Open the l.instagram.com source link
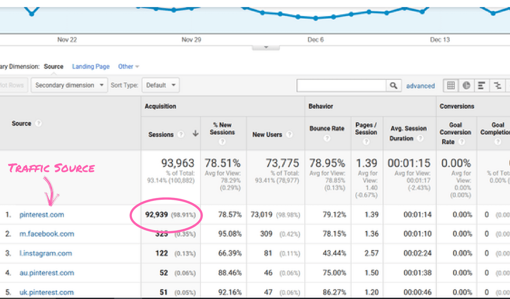Image resolution: width=510 pixels, height=299 pixels. pyautogui.click(x=45, y=254)
